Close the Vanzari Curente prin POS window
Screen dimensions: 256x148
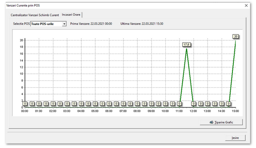pyautogui.click(x=246, y=6)
